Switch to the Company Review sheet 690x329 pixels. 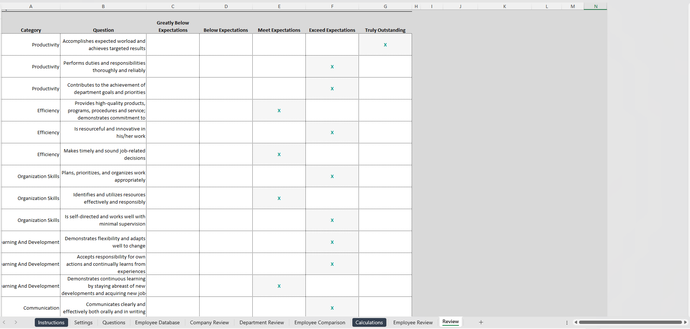coord(209,322)
